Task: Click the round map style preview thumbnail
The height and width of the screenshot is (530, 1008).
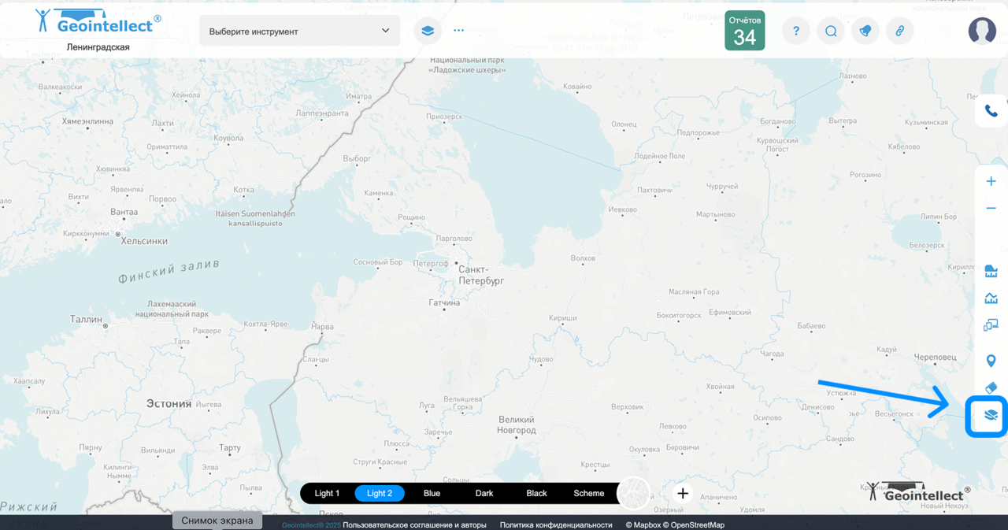Action: (x=634, y=493)
